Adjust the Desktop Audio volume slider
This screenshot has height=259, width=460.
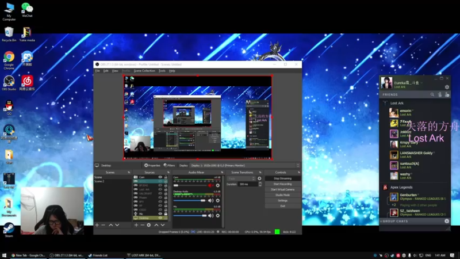click(x=190, y=200)
